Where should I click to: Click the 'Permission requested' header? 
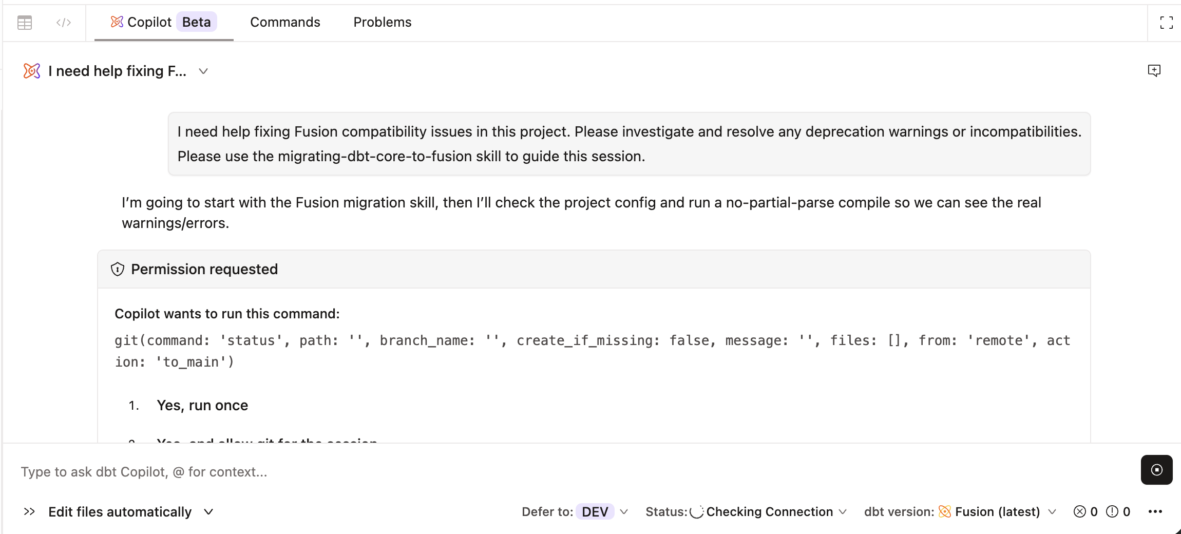click(x=594, y=269)
